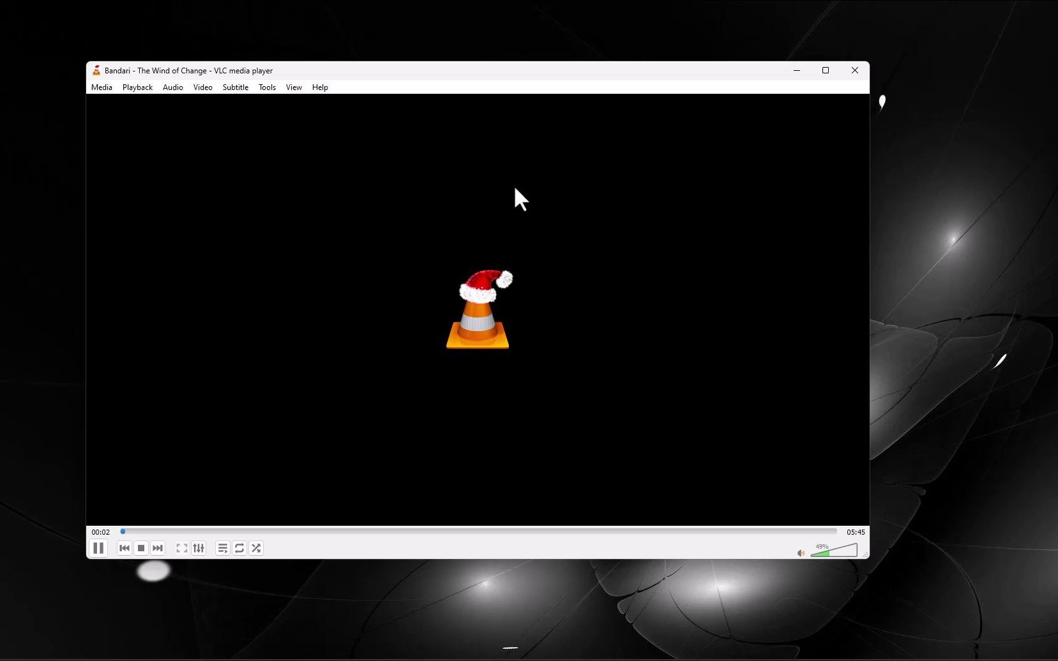The height and width of the screenshot is (661, 1058).
Task: Stop playback with the stop button
Action: pos(141,548)
